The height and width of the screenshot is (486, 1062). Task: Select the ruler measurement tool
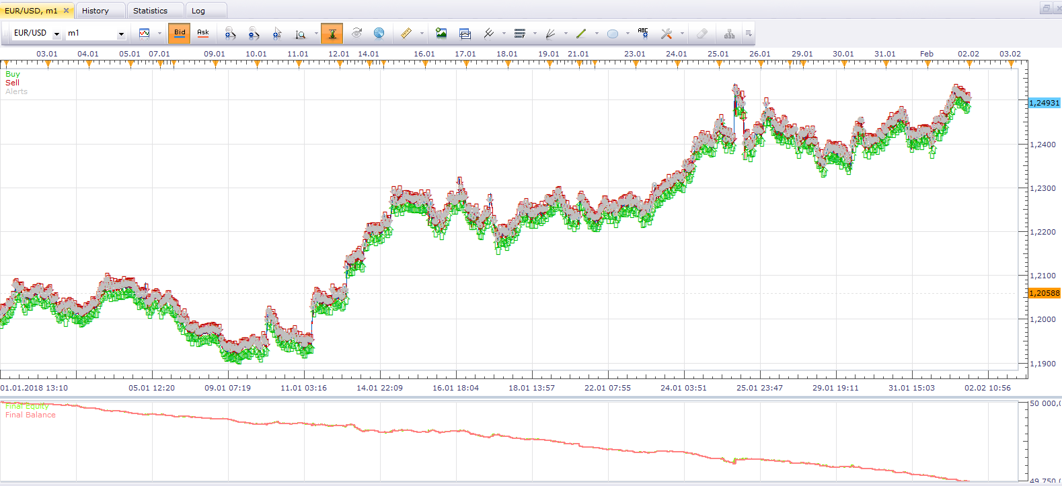[406, 33]
